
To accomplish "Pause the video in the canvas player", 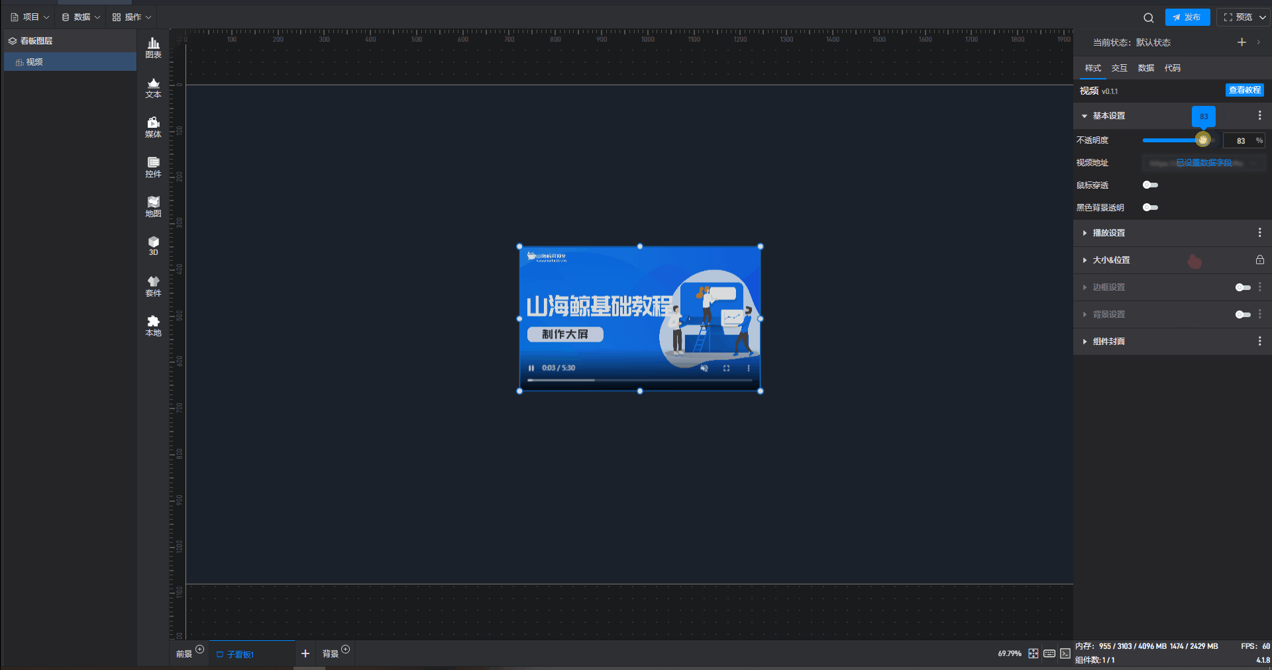I will click(x=531, y=368).
